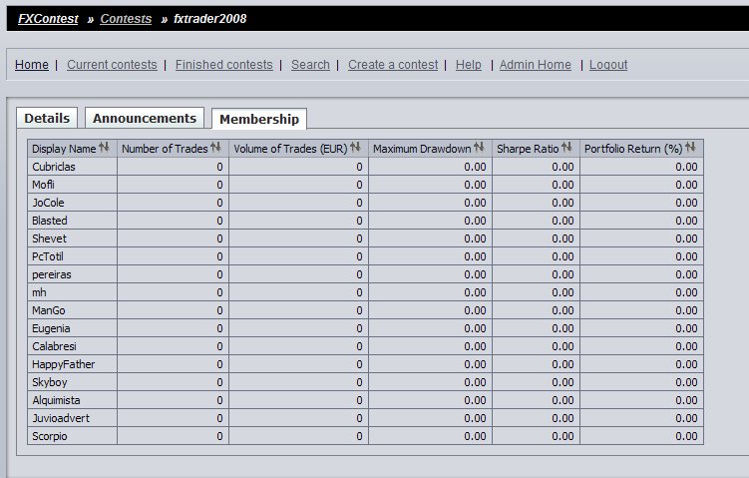Select member Alquimista in the table
Viewport: 749px width, 478px height.
coord(56,400)
